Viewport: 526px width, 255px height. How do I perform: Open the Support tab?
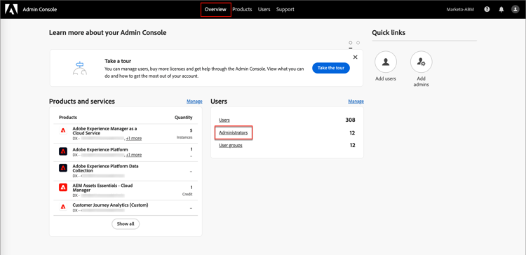(285, 9)
